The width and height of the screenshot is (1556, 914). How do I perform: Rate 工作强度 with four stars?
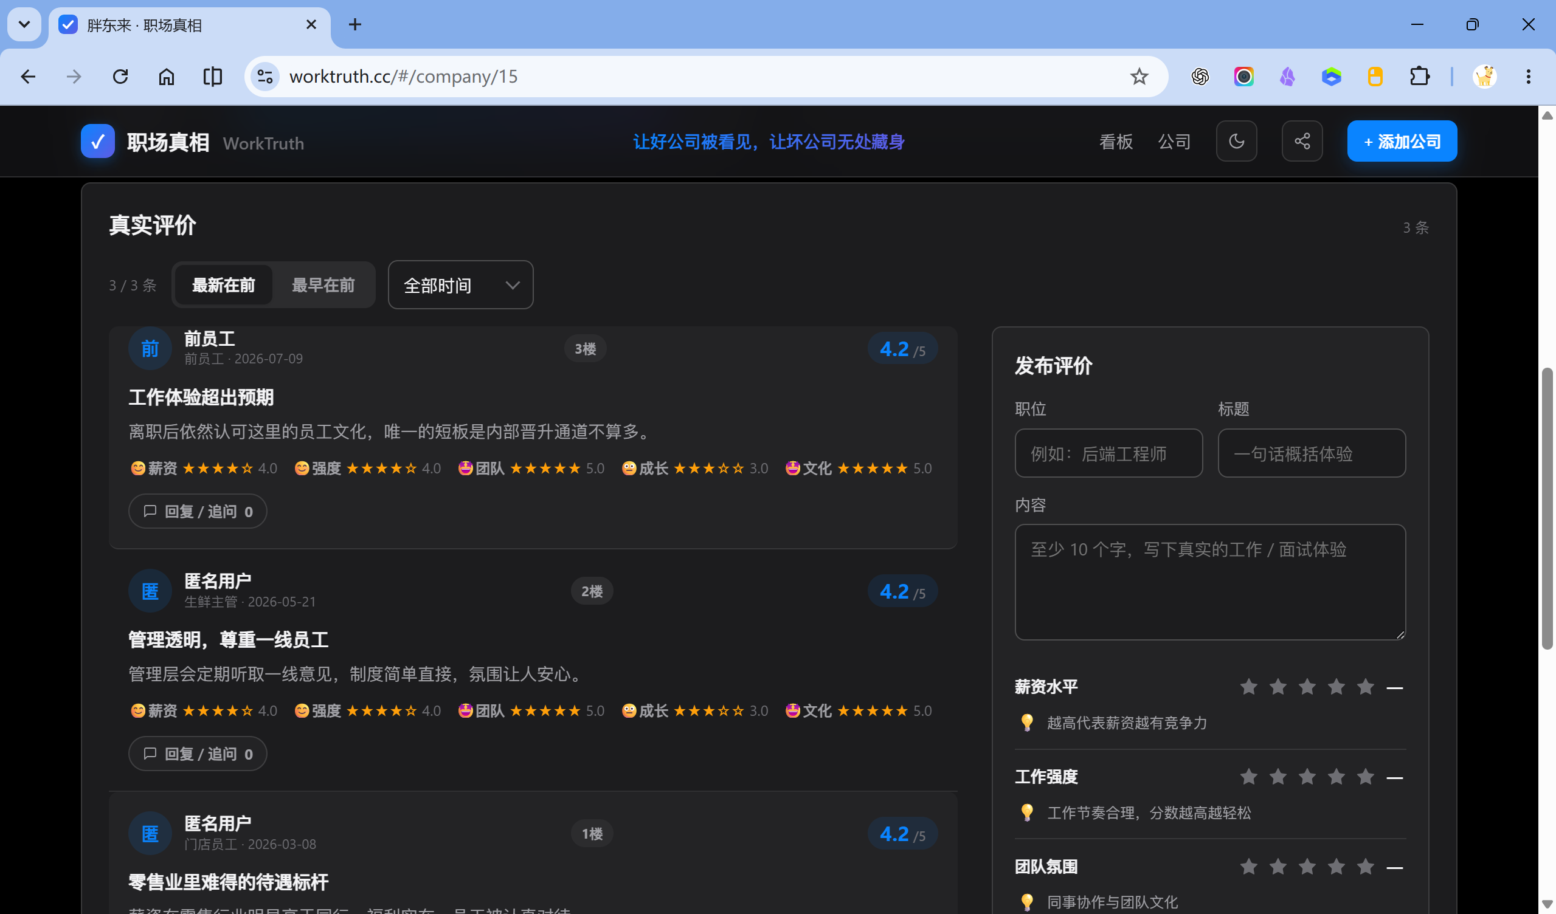(x=1336, y=777)
